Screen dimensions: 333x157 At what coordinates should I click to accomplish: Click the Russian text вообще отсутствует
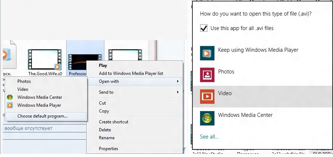pos(28,128)
